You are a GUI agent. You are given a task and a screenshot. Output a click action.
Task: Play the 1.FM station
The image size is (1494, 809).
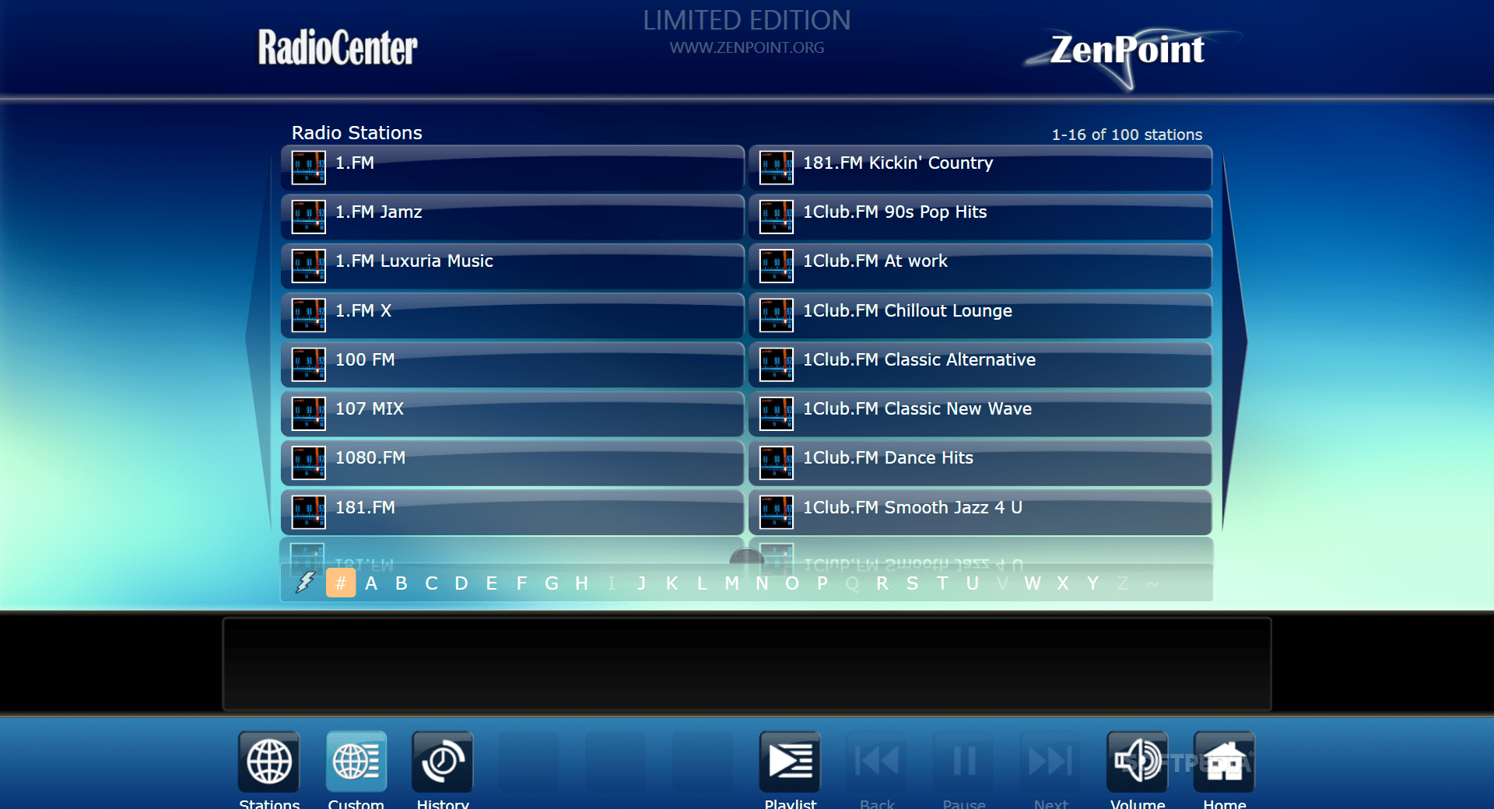tap(513, 167)
